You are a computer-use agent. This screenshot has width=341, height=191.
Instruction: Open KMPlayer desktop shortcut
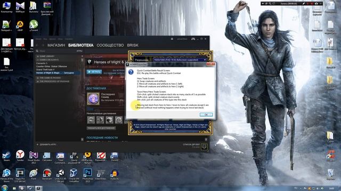[20, 7]
